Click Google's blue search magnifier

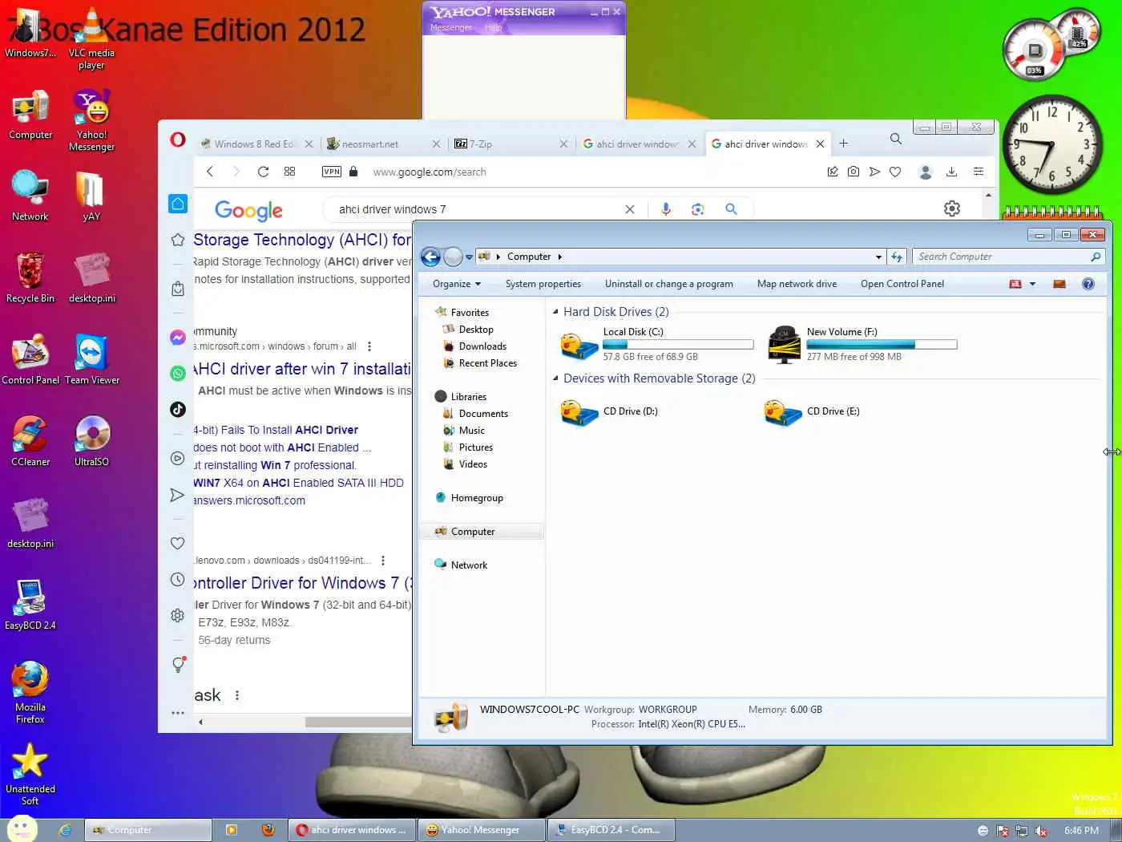731,208
